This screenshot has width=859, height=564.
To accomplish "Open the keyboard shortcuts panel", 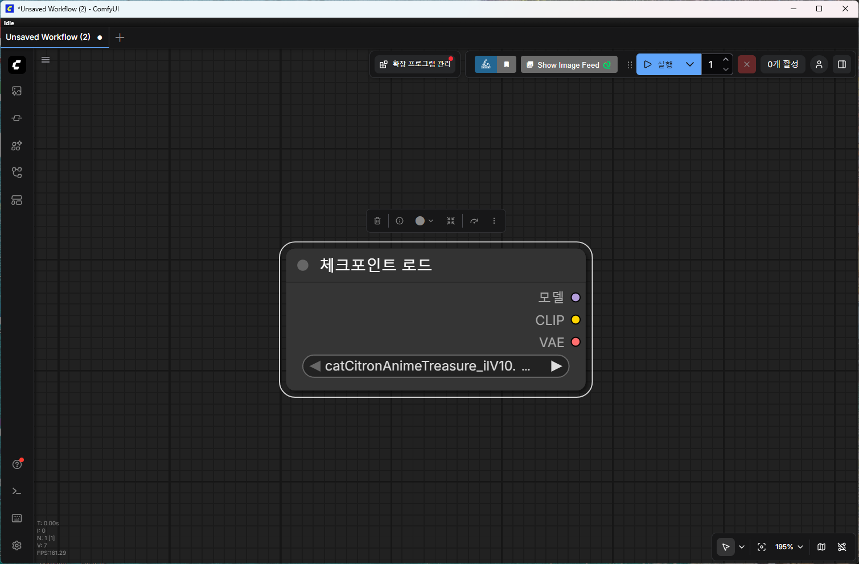I will coord(17,518).
